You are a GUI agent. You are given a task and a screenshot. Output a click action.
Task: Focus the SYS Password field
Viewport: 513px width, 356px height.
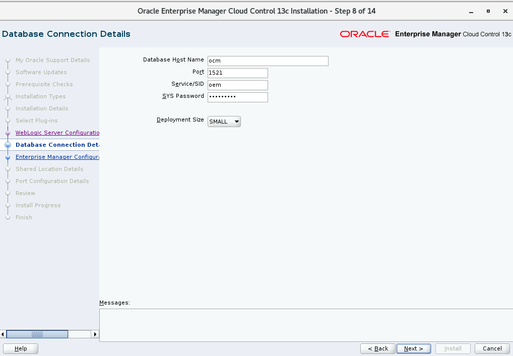pos(238,97)
